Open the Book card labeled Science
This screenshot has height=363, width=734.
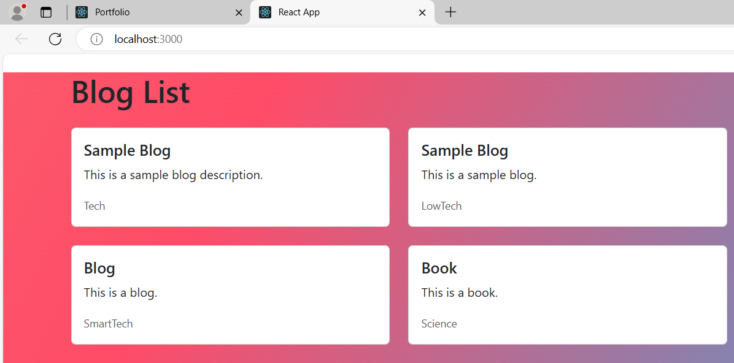pos(567,295)
